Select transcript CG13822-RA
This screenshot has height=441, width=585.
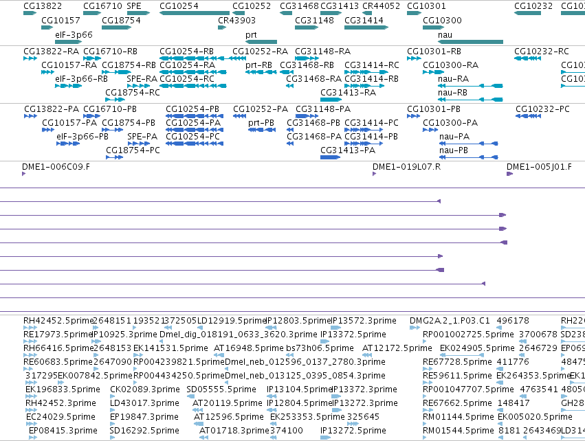pos(52,51)
